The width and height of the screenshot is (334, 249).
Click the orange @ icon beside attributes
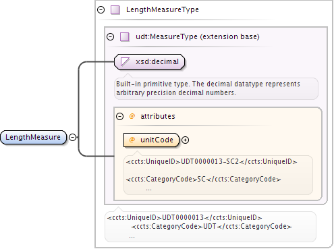[x=132, y=116]
